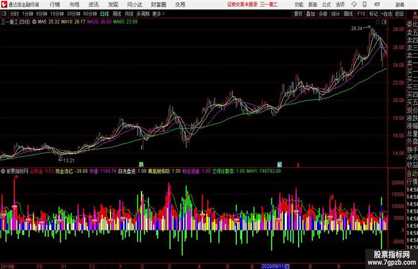This screenshot has height=269, width=418.
Task: Click the 市值: 1180.76 indicator value
Action: (103, 171)
